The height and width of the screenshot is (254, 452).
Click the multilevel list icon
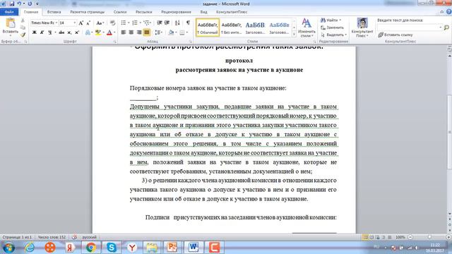coord(146,23)
